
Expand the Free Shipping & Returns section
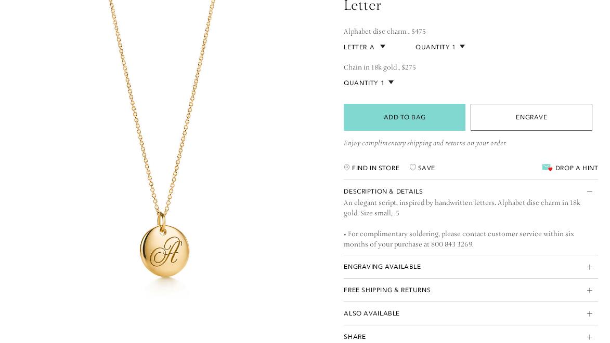coord(471,290)
